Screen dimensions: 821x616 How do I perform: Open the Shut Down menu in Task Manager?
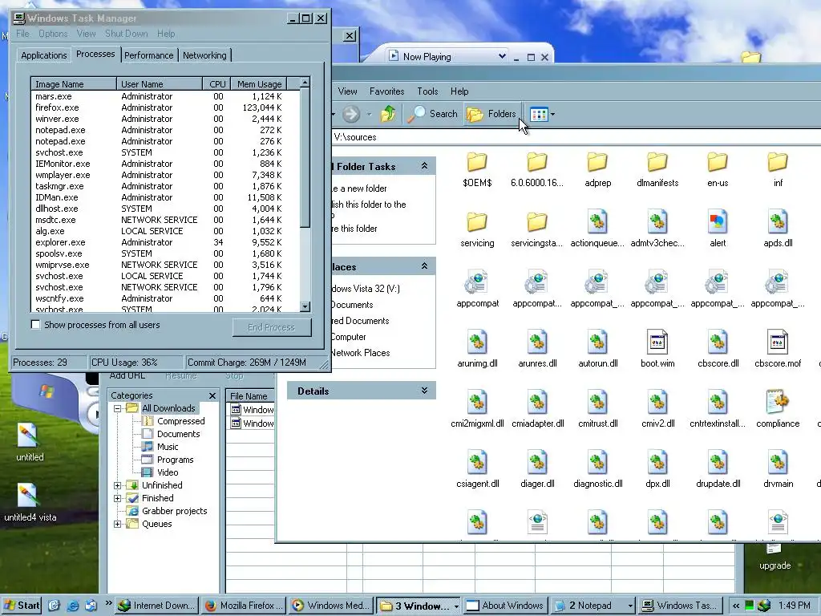126,34
